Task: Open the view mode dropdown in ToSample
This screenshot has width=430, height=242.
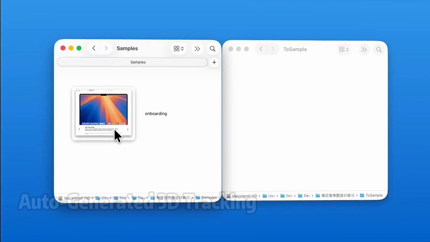Action: [344, 49]
